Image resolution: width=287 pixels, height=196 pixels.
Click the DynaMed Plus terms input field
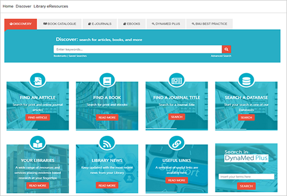[x=247, y=176]
